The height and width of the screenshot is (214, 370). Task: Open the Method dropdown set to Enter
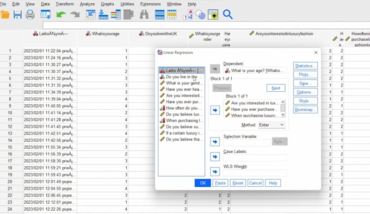tap(272, 125)
